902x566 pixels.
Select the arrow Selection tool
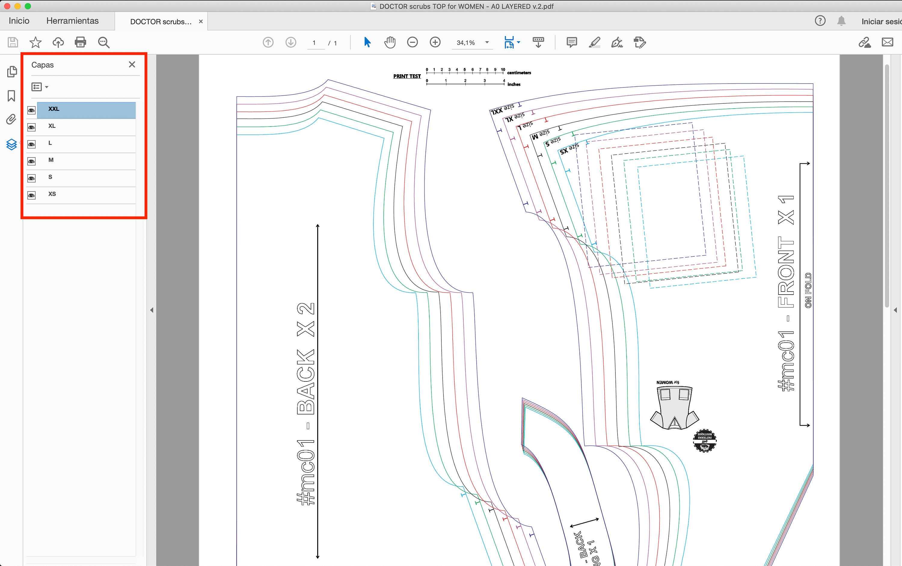[x=367, y=42]
